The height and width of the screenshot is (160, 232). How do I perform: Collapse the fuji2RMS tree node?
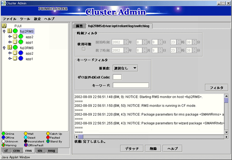tap(4, 31)
